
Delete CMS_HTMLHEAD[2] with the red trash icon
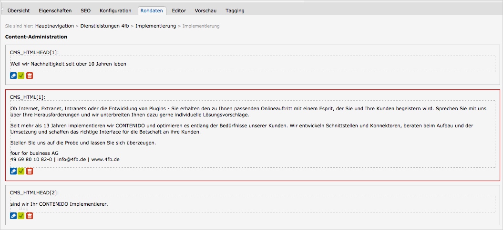click(x=29, y=216)
